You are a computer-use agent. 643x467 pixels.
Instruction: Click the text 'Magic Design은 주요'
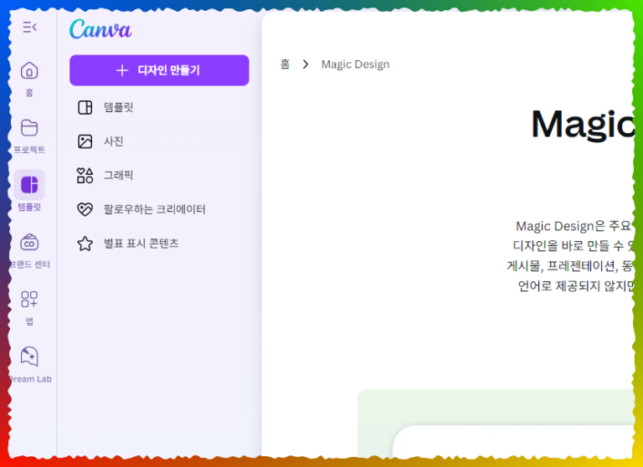point(574,226)
